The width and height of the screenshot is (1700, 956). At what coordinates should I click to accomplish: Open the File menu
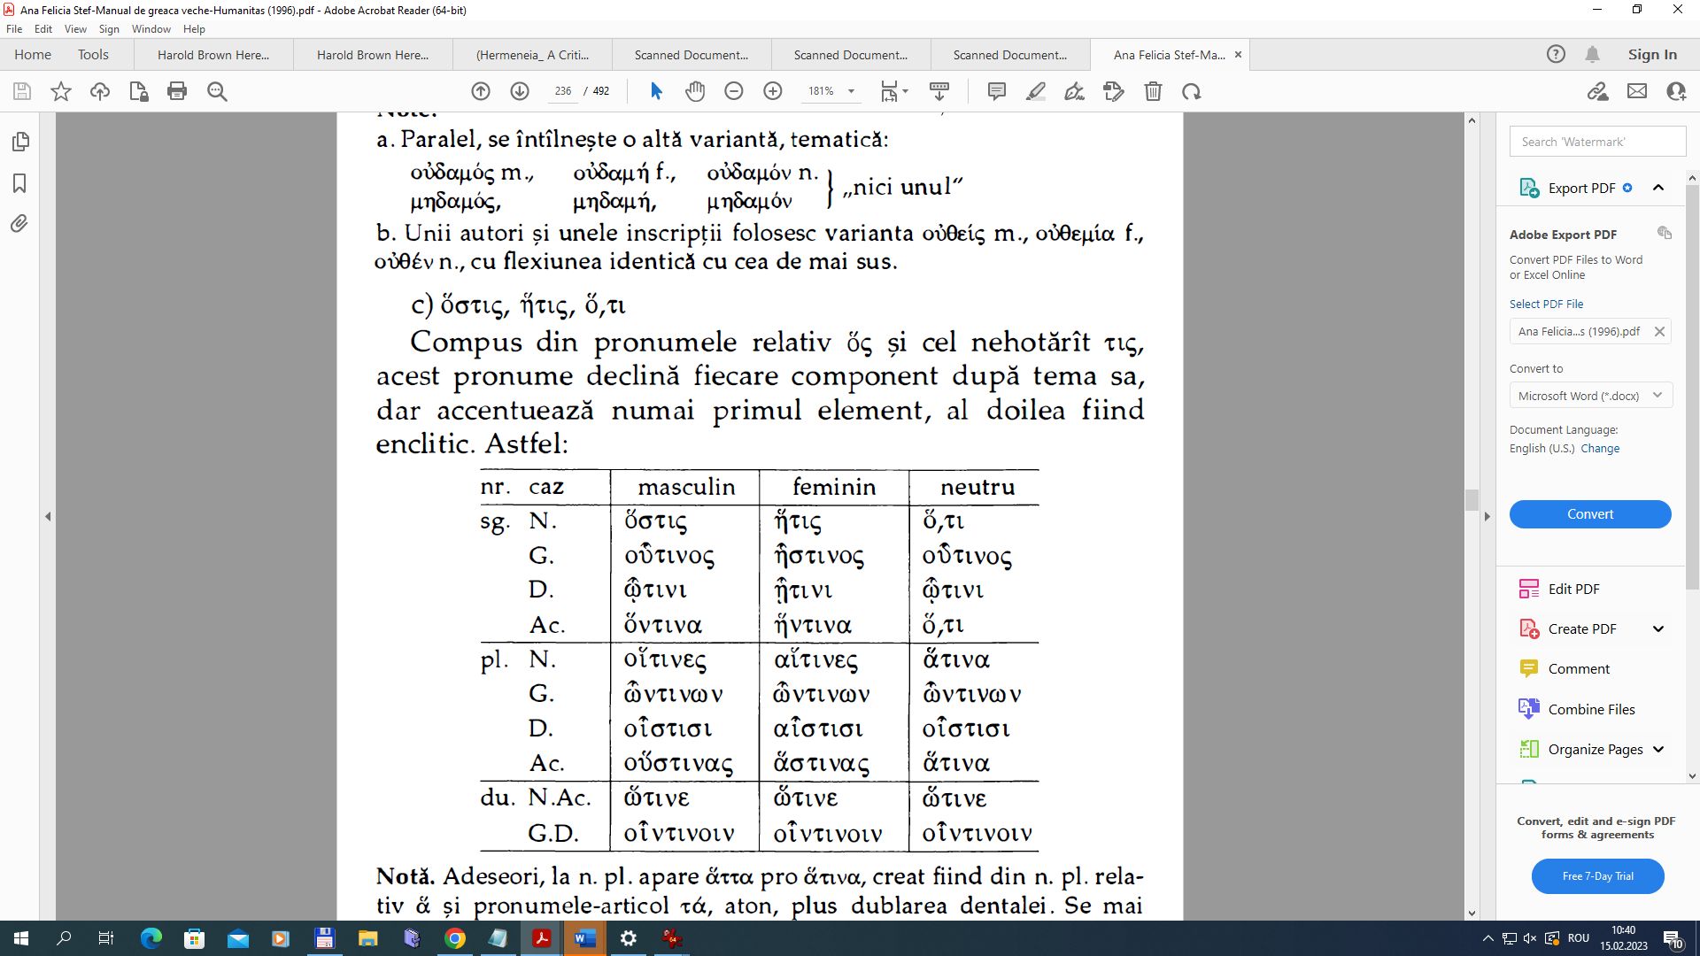point(14,29)
